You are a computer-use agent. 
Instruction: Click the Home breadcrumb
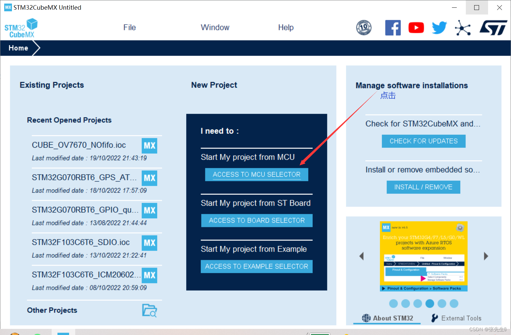(18, 48)
